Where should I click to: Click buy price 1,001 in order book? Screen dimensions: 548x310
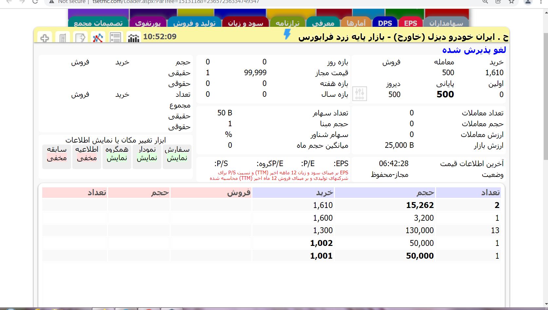[321, 256]
